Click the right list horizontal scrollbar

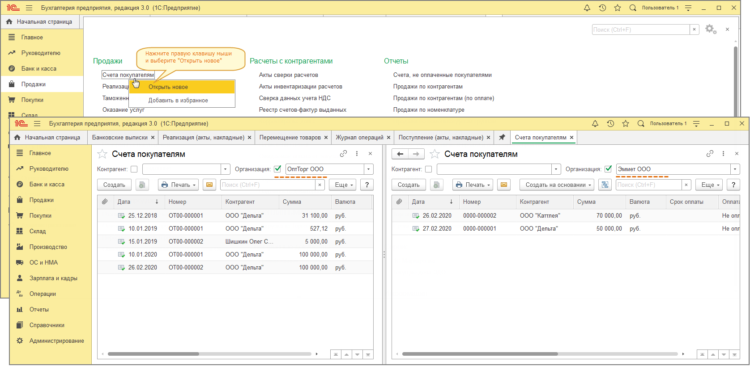tap(480, 354)
